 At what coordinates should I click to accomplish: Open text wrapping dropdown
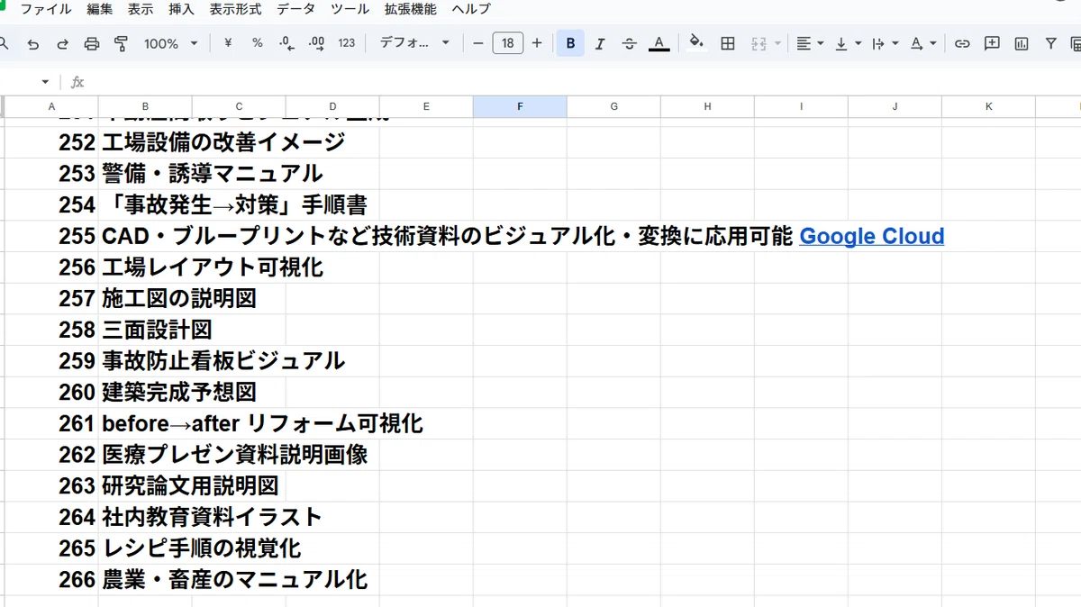click(886, 43)
